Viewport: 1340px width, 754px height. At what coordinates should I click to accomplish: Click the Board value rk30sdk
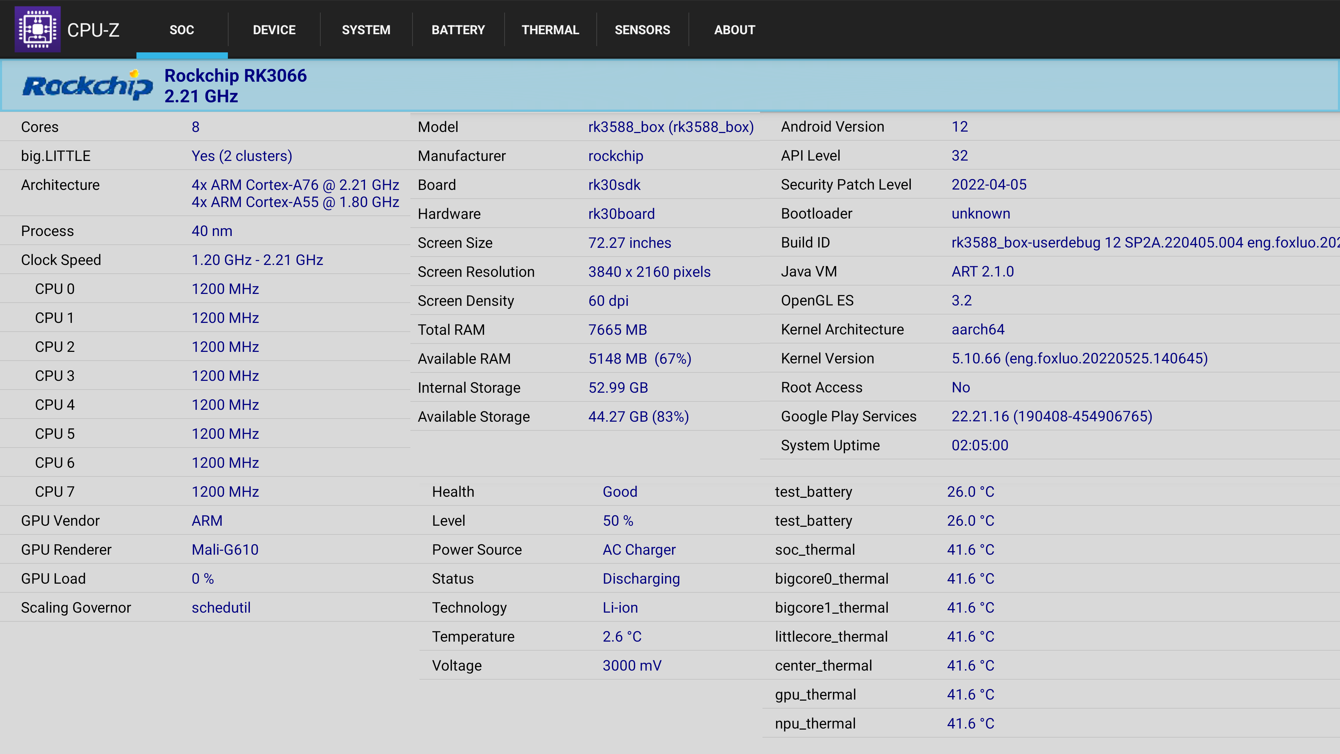click(x=614, y=185)
